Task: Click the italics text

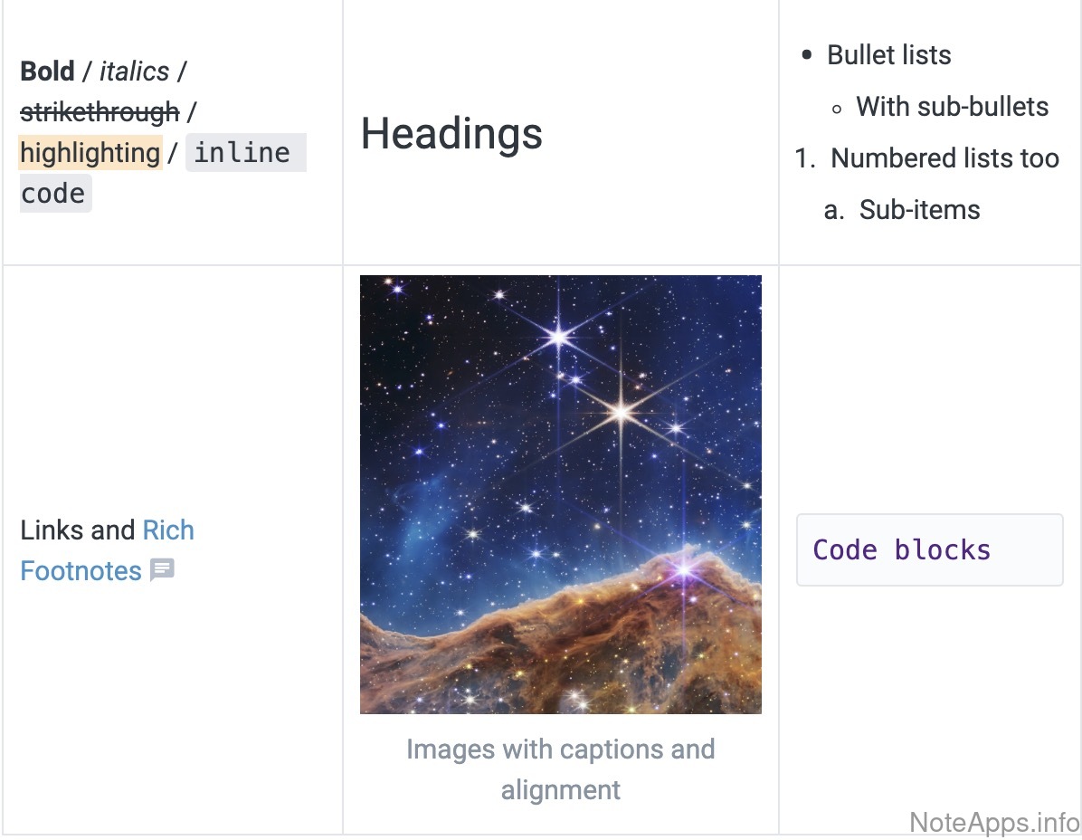Action: [x=134, y=71]
